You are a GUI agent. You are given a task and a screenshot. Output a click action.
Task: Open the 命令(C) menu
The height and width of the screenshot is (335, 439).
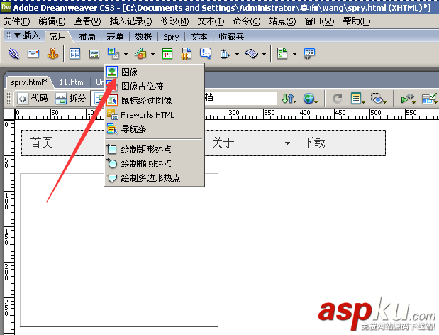pyautogui.click(x=247, y=21)
